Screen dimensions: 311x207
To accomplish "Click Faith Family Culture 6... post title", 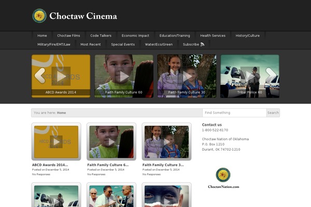I will click(108, 165).
